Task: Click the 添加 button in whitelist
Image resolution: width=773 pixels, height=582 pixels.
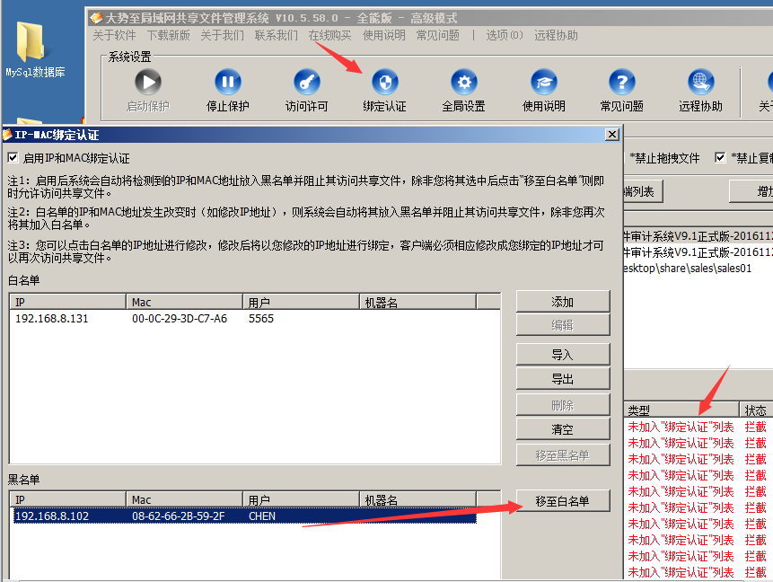Action: coord(562,302)
